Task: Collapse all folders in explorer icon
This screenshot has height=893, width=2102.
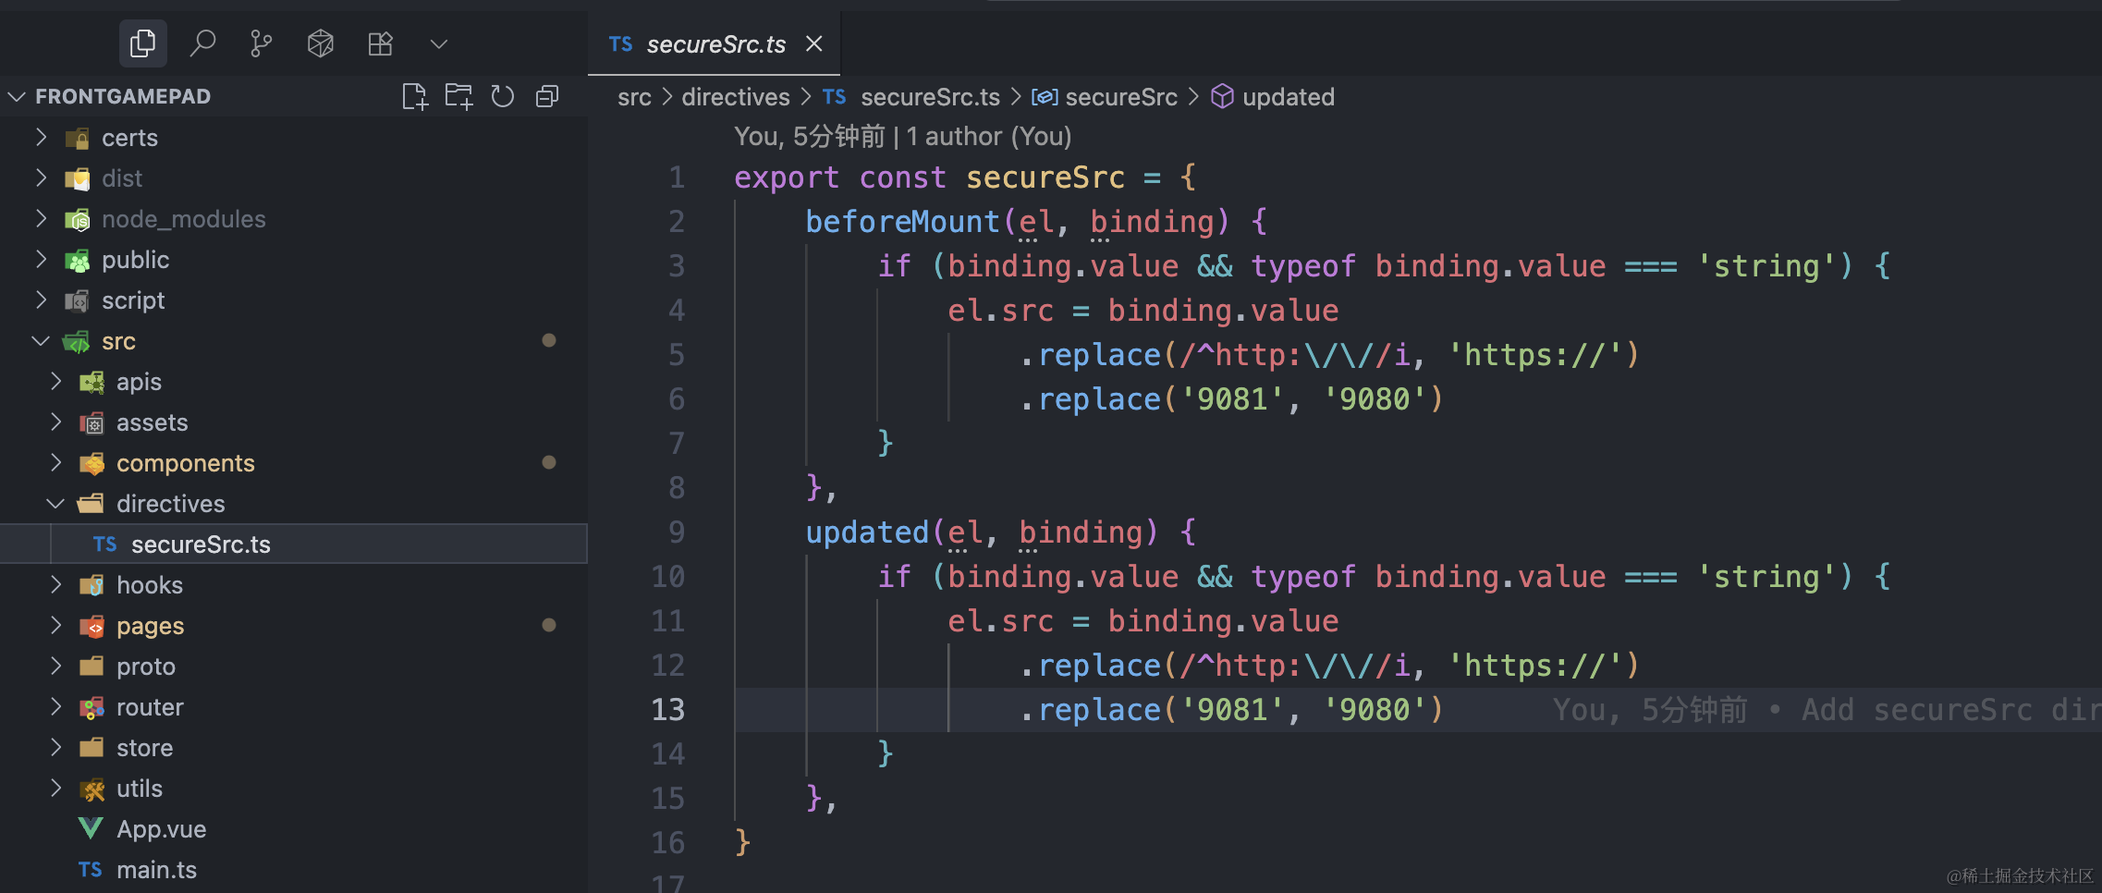Action: 547,96
